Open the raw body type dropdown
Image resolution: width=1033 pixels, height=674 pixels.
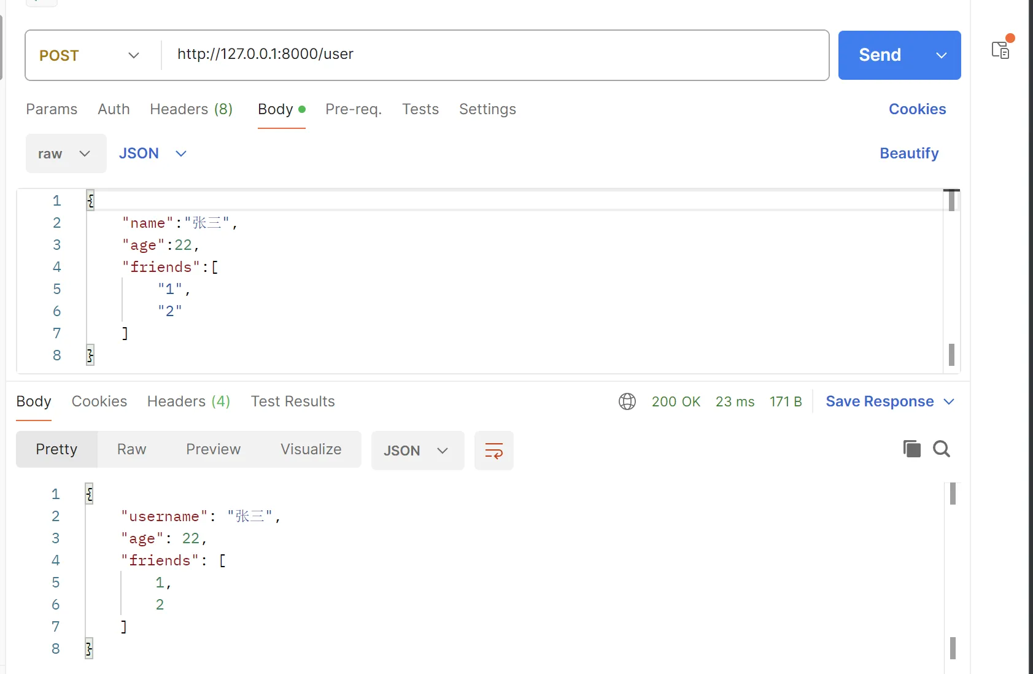click(x=66, y=153)
